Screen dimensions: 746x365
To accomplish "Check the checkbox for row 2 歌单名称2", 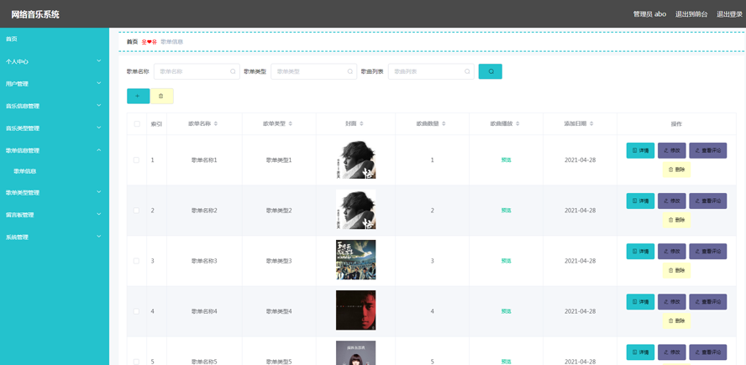I will coord(137,210).
